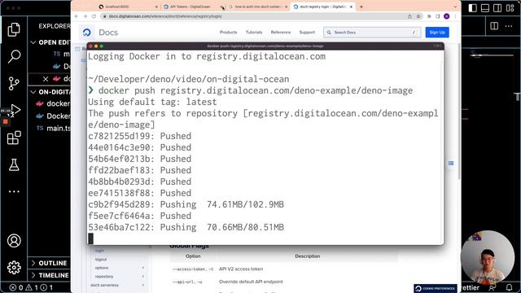Open the browser tab search chevron
This screenshot has height=293, width=521.
pos(455,7)
